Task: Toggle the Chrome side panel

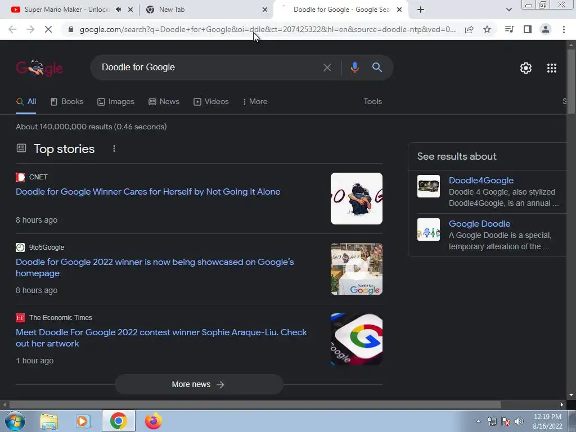Action: 528,29
